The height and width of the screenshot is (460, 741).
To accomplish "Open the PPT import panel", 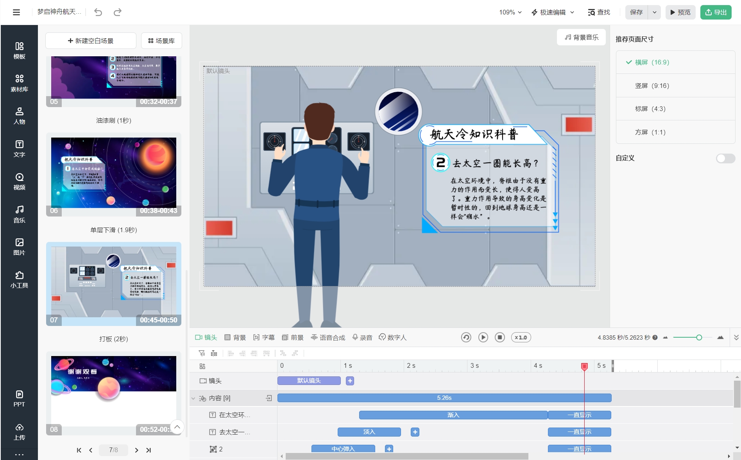I will coord(19,399).
